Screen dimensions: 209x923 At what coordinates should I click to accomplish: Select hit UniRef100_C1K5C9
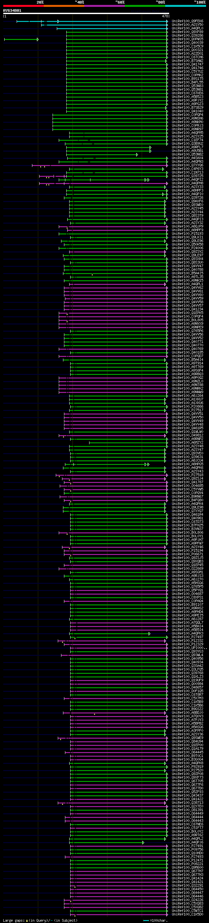187,46
